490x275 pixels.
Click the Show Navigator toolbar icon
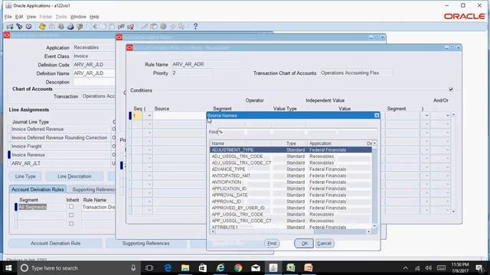tap(29, 27)
